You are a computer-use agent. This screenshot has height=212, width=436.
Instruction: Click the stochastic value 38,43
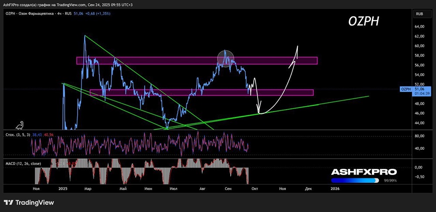37,135
